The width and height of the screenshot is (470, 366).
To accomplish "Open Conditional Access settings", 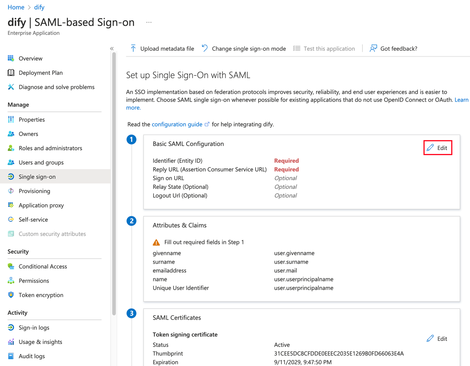I will [43, 267].
